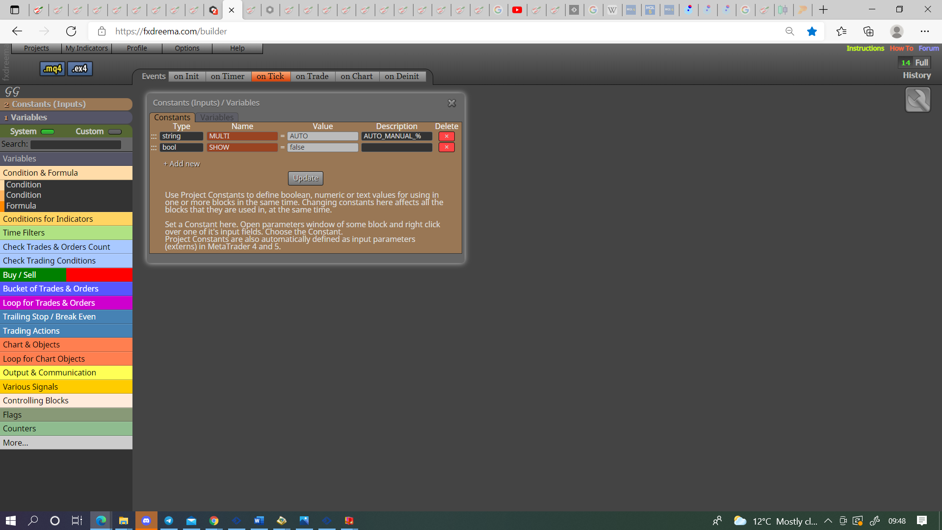Delete the SHOW constant row

click(446, 147)
